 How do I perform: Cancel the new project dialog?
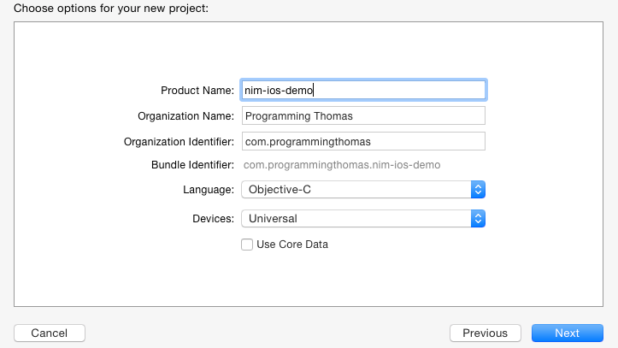point(50,333)
